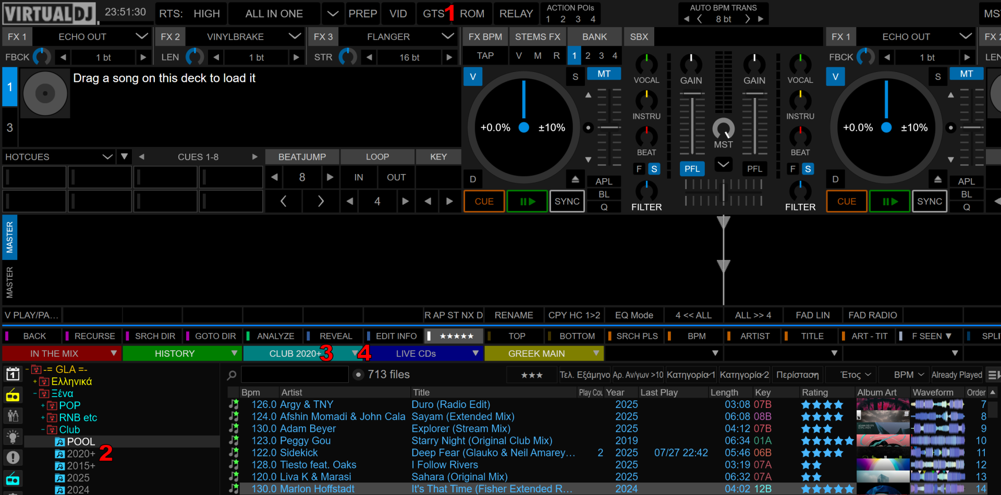Click the calendar icon in browser sidebar
This screenshot has width=1001, height=495.
pos(13,374)
